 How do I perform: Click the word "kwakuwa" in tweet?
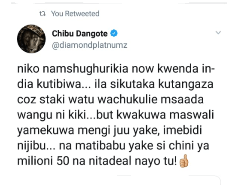point(141,115)
